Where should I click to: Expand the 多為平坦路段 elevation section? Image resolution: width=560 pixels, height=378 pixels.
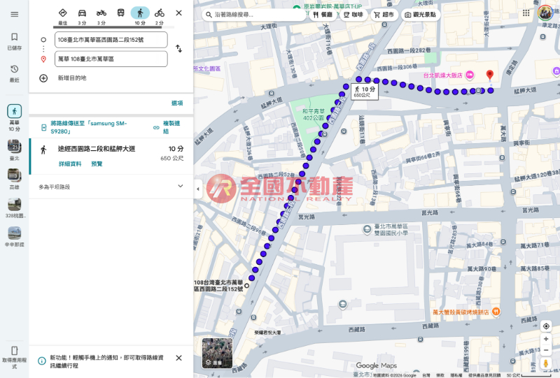[180, 187]
